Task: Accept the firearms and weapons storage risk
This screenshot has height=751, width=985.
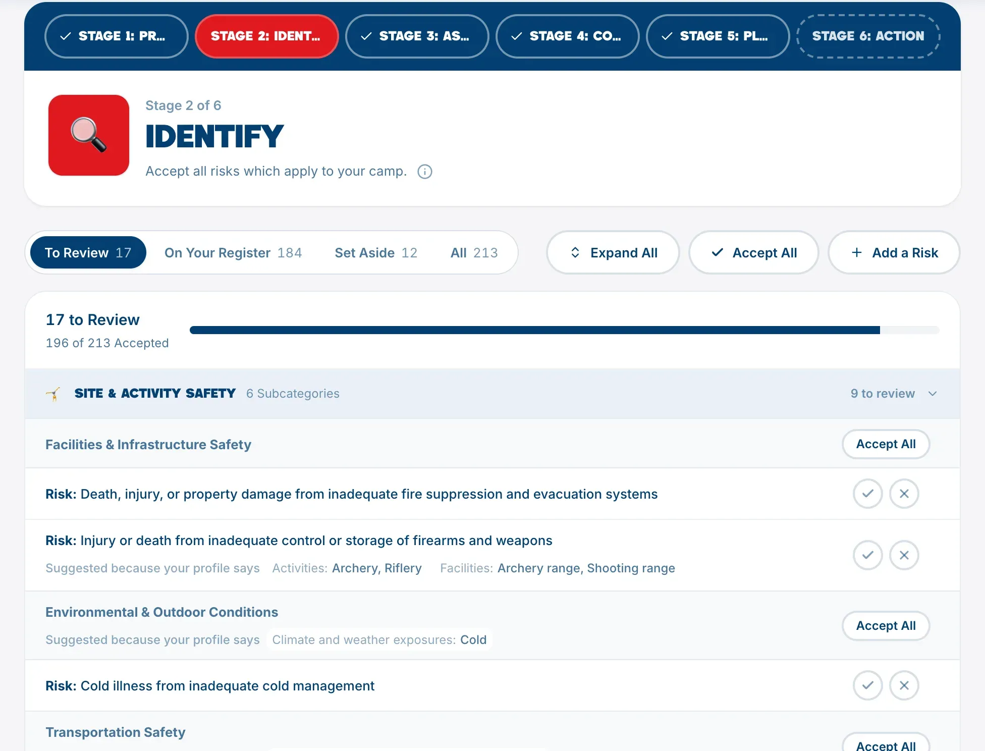Action: click(867, 555)
